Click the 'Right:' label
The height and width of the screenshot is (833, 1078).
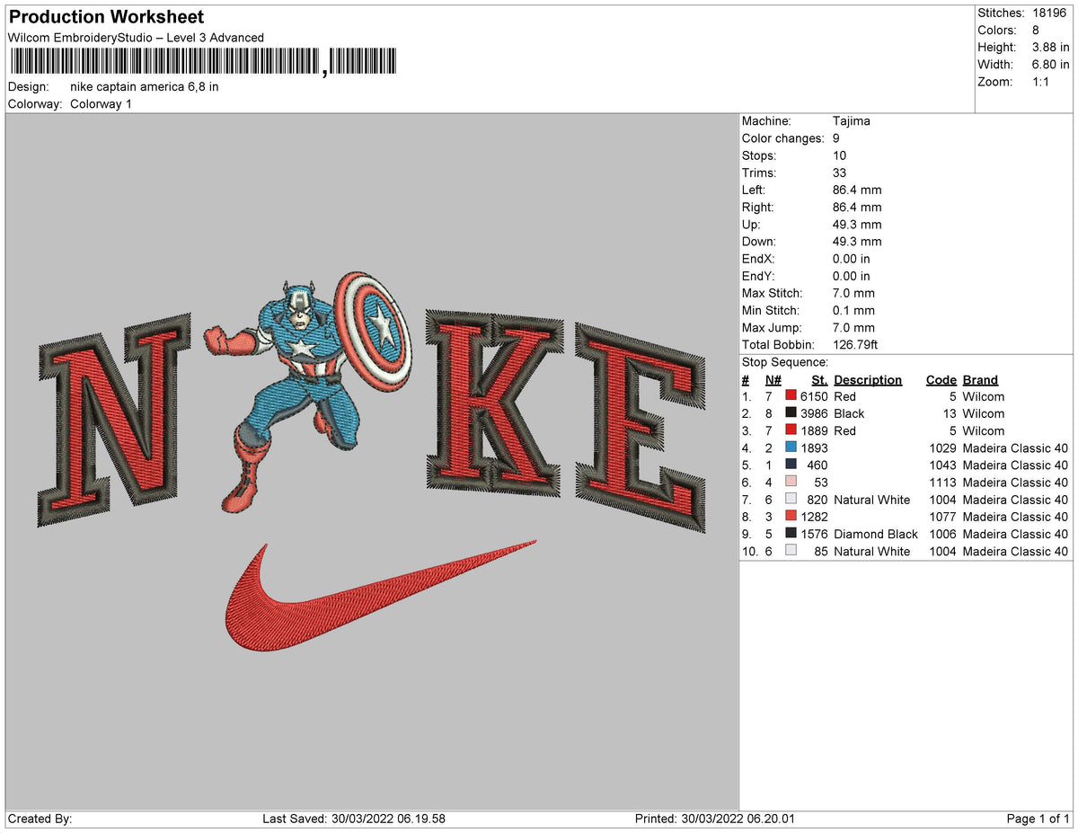(x=759, y=208)
